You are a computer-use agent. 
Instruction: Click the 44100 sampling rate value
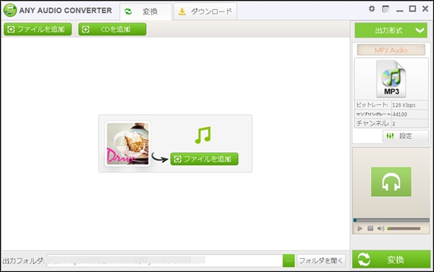click(400, 114)
